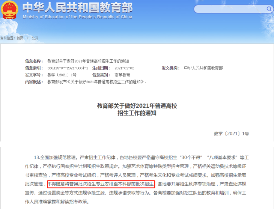Click the 当前位置 breadcrumb label
Viewport: 274px width, 209px height.
tap(8, 38)
